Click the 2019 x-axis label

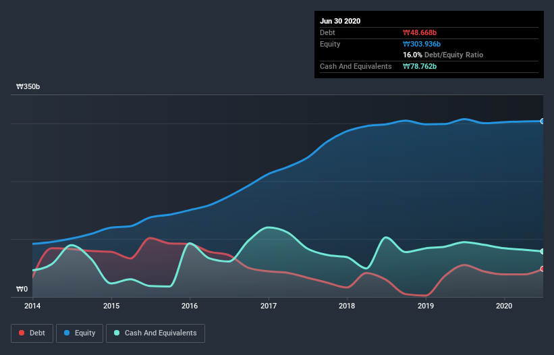[426, 306]
